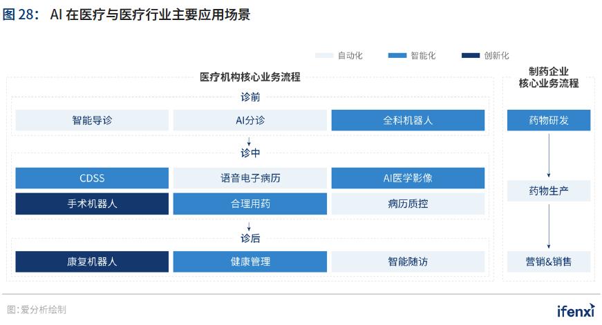Click the 诊中 stage label
This screenshot has height=325, width=602.
250,153
